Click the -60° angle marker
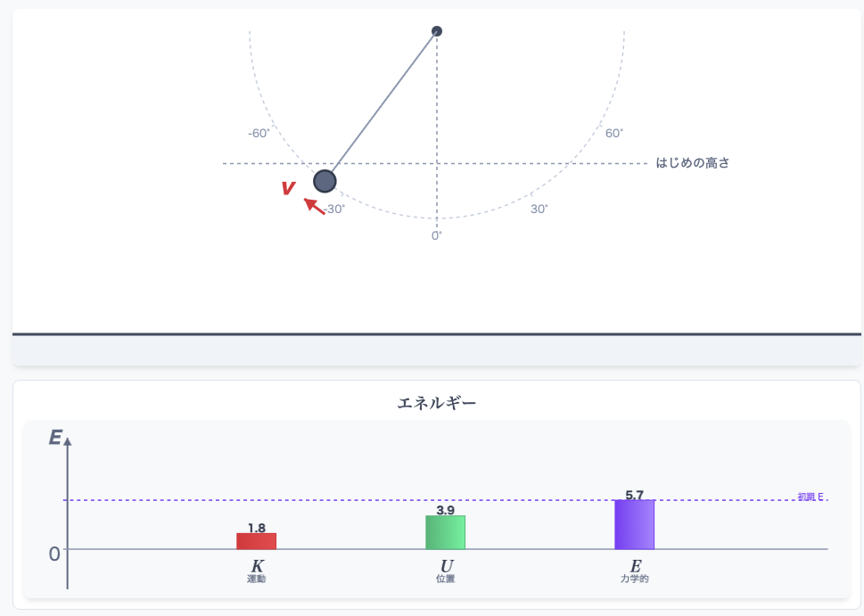Viewport: 864px width, 616px height. 259,134
